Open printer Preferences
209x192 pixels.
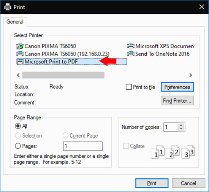[177, 87]
